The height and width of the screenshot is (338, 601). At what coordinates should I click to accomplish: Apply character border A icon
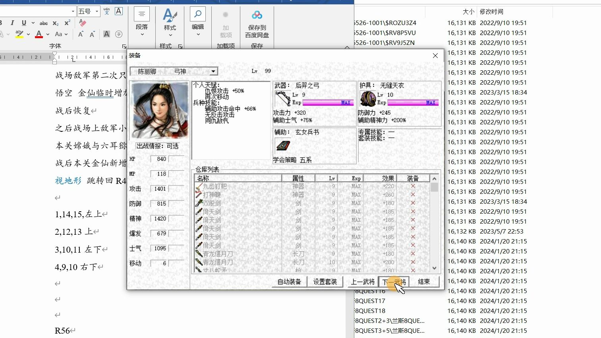118,11
